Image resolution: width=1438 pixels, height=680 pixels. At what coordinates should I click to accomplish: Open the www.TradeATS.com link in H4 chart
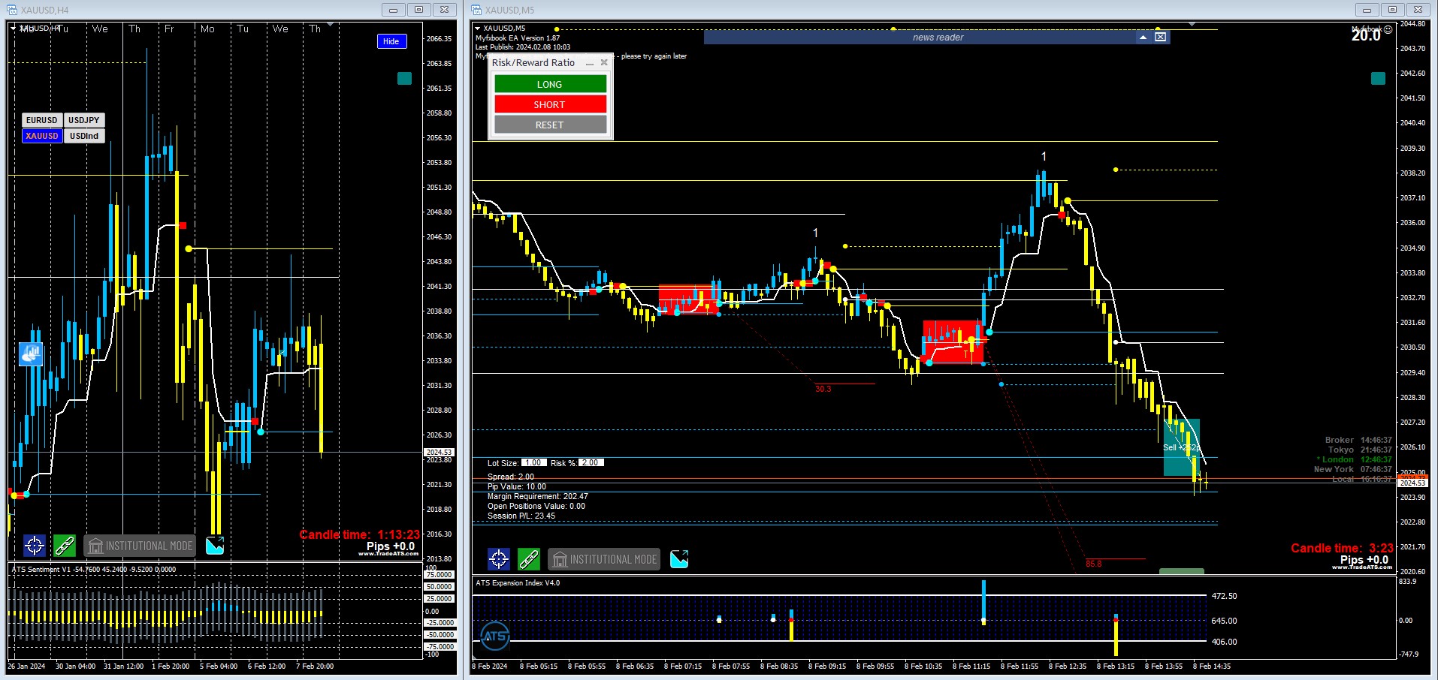(388, 554)
